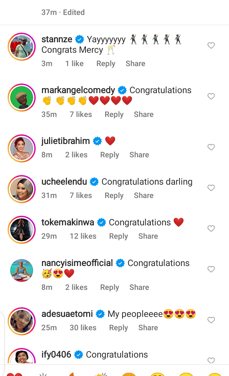Screen dimensions: 229x376
Task: Tap the heart on markangelcomedy's comment
Action: [x=211, y=96]
